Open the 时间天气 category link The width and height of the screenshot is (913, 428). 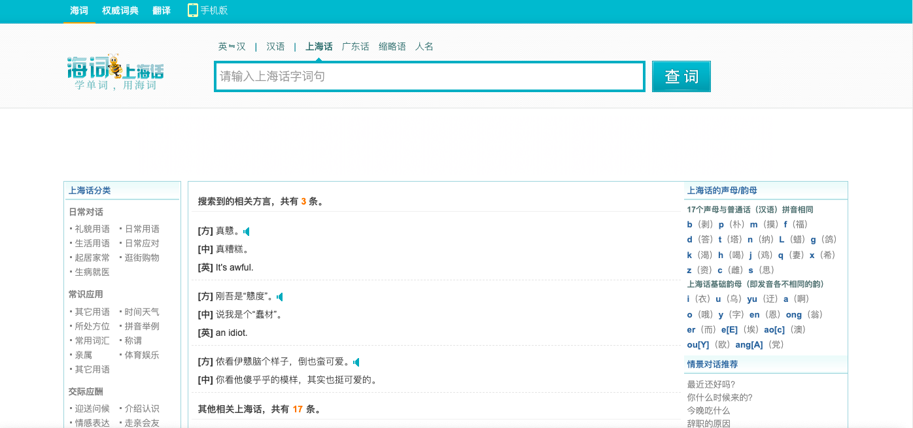click(142, 312)
